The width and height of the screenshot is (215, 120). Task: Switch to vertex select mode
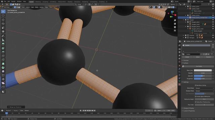[x=15, y=7]
